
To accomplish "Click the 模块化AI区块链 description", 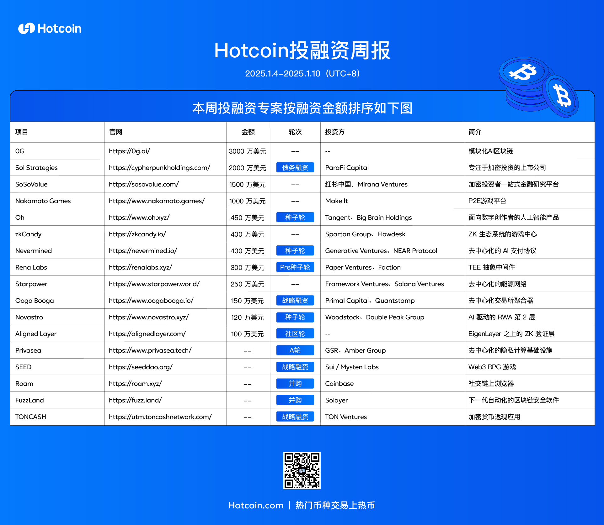I will (490, 151).
